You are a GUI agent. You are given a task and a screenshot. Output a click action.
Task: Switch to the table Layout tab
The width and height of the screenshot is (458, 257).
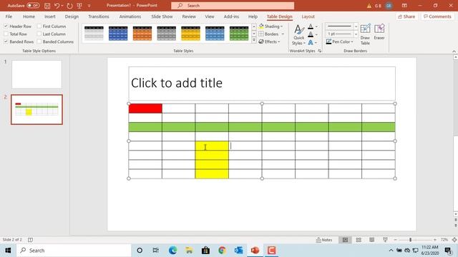coord(308,16)
